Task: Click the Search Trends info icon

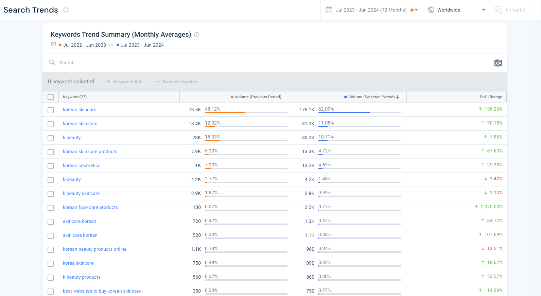Action: pyautogui.click(x=66, y=10)
